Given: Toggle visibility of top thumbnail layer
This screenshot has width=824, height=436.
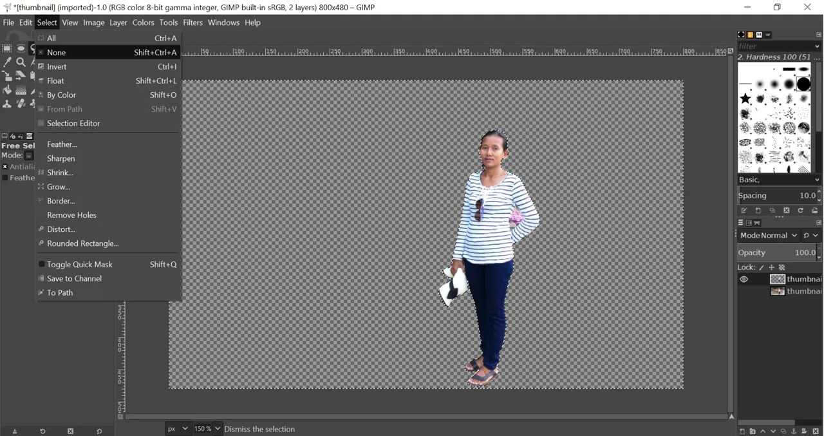Looking at the screenshot, I should pos(744,279).
